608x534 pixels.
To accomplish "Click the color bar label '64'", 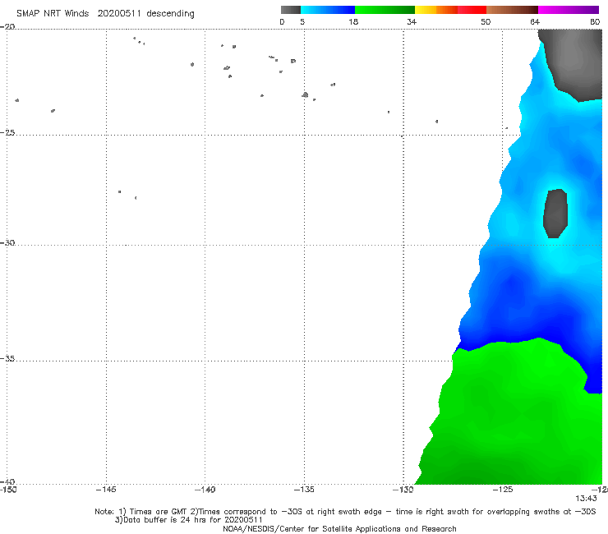I will click(x=535, y=21).
